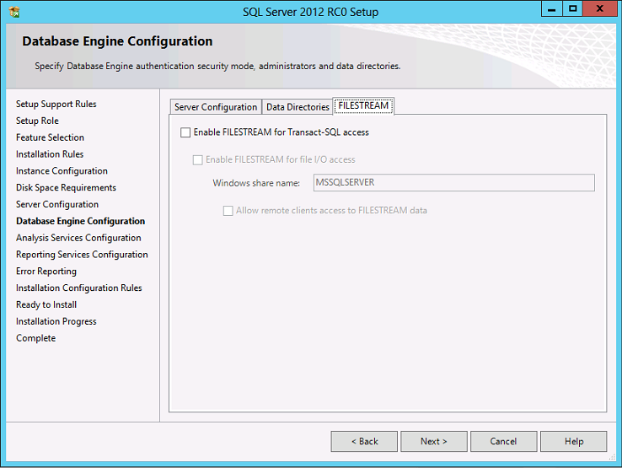Click Reporting Services Configuration step
Screen dimensions: 622x468
pyautogui.click(x=82, y=255)
